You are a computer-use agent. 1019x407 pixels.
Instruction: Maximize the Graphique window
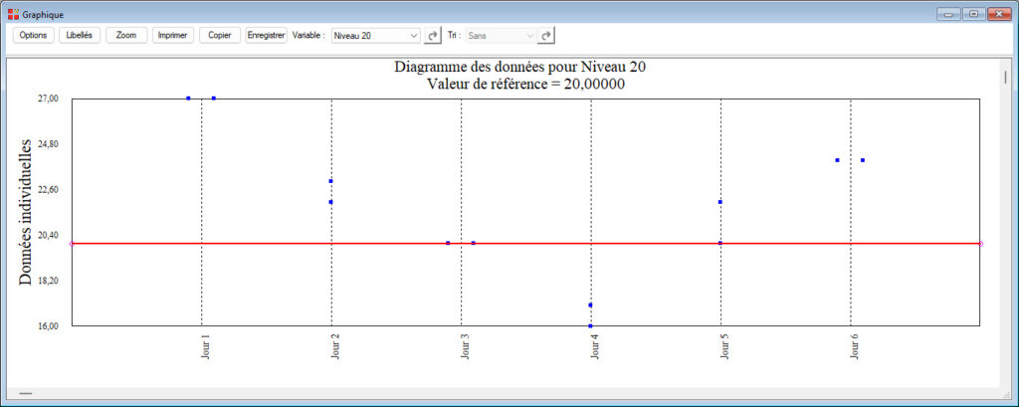click(972, 13)
